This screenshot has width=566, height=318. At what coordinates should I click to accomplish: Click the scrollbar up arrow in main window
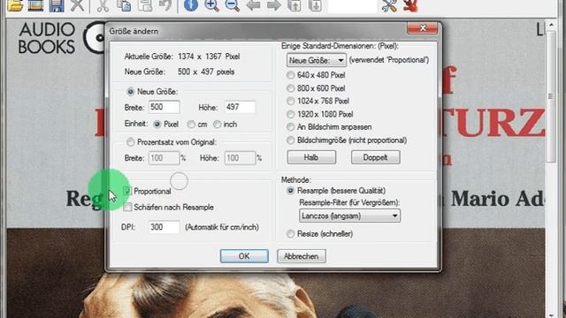(550, 26)
